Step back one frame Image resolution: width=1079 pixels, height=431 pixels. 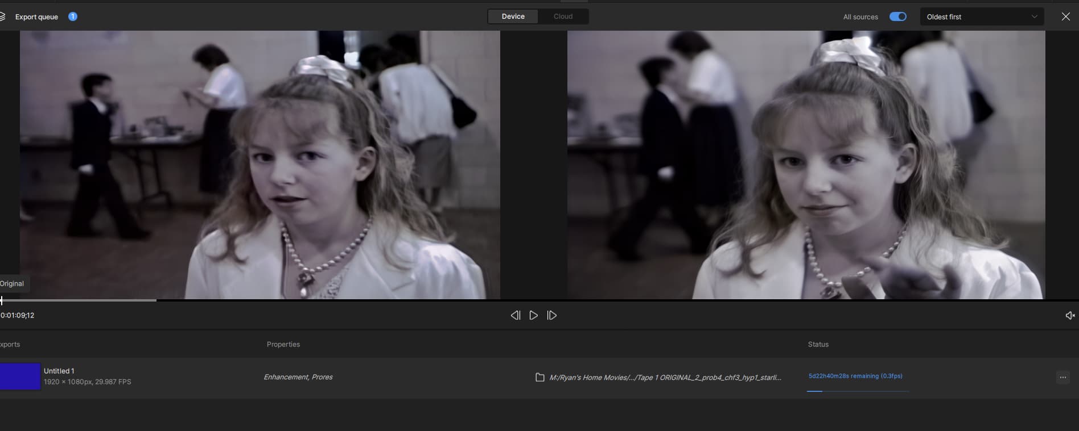pyautogui.click(x=516, y=315)
